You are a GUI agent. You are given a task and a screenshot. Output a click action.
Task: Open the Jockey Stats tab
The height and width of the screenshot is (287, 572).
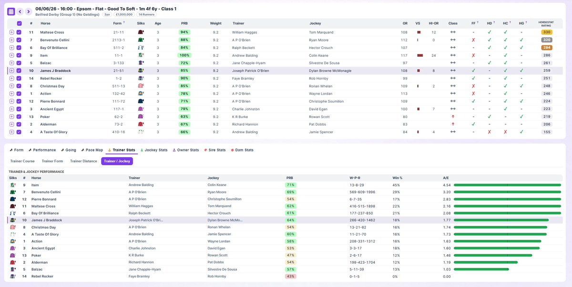coord(154,150)
